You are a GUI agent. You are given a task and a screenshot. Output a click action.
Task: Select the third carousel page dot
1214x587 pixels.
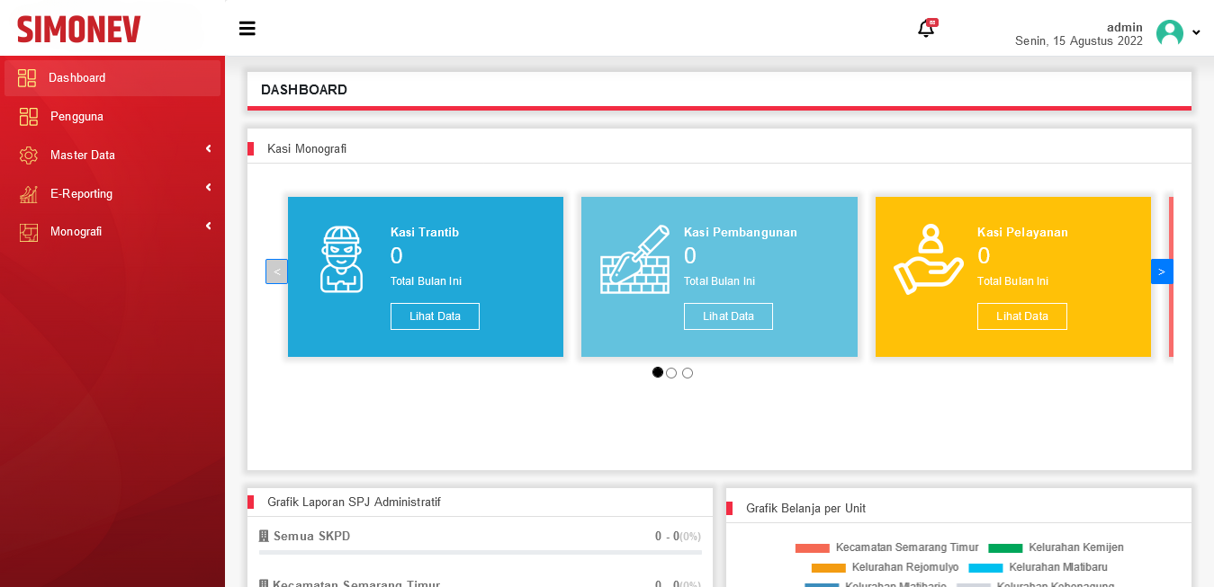pos(688,373)
